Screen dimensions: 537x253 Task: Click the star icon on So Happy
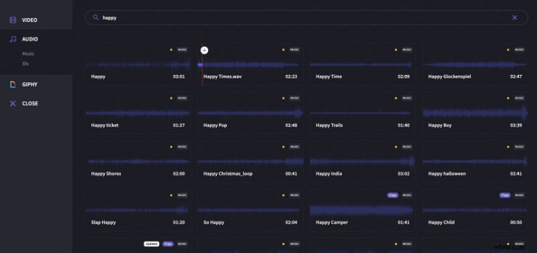(x=283, y=195)
